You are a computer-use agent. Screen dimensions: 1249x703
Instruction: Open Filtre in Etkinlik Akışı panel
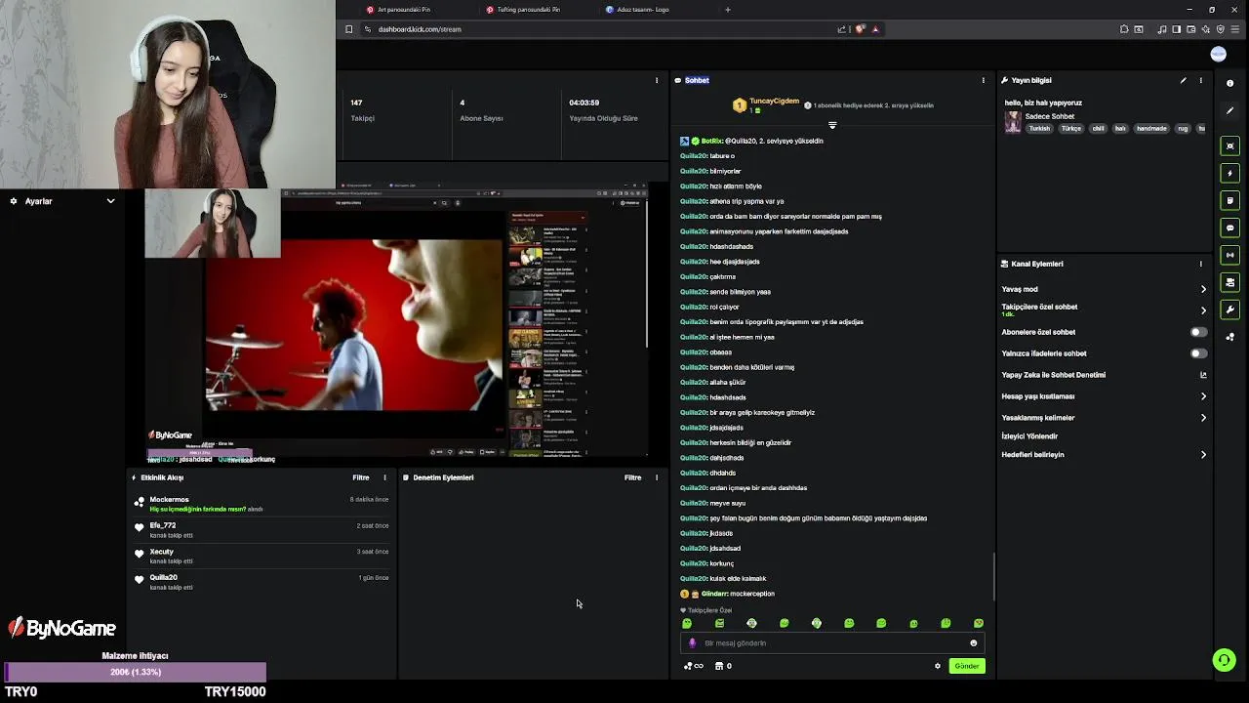pos(361,477)
